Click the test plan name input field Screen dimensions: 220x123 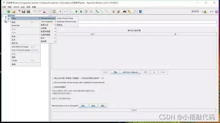pos(147,22)
